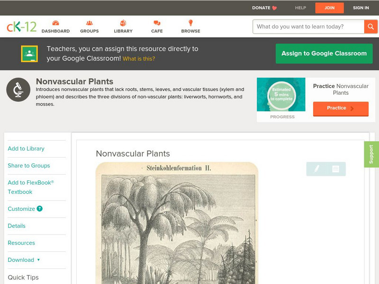Image resolution: width=379 pixels, height=284 pixels.
Task: Open the Details link
Action: pos(17,226)
